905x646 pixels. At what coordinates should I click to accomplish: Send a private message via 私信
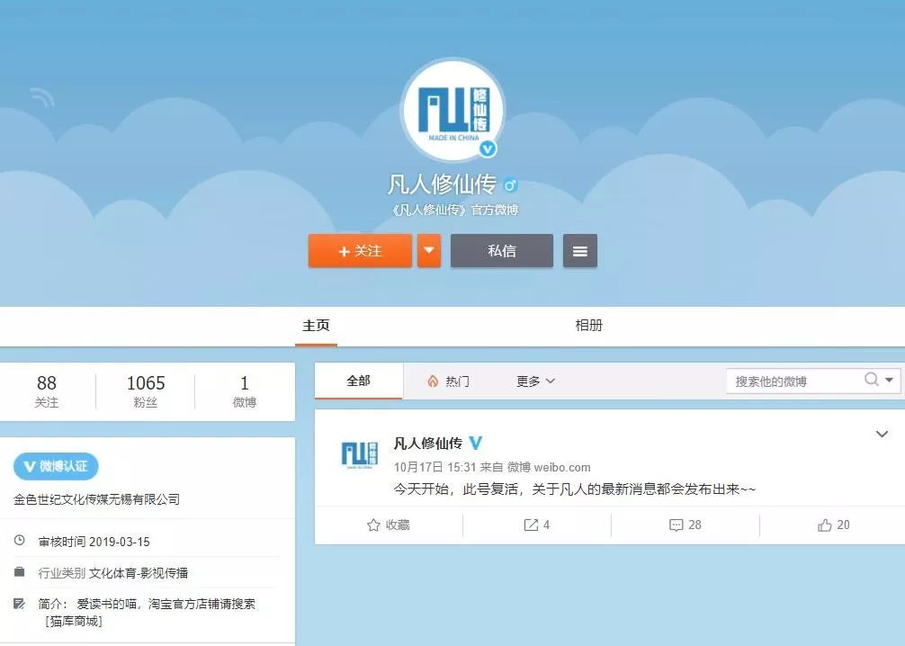pos(502,250)
